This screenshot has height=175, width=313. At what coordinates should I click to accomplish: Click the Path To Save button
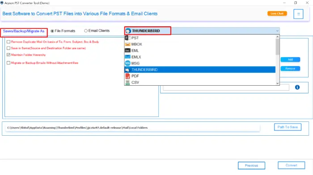pos(288,127)
